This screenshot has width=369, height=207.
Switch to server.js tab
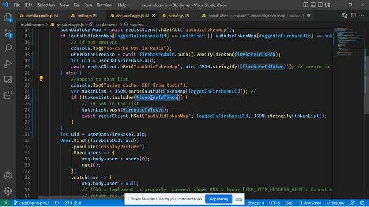tap(175, 16)
